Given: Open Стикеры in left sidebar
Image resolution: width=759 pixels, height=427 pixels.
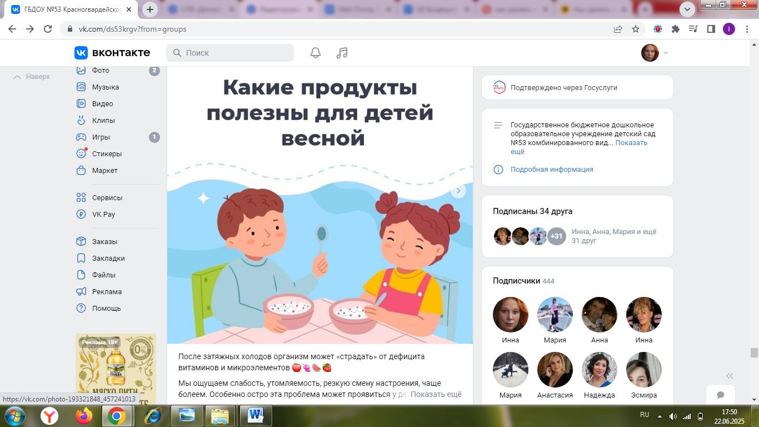Looking at the screenshot, I should tap(107, 153).
